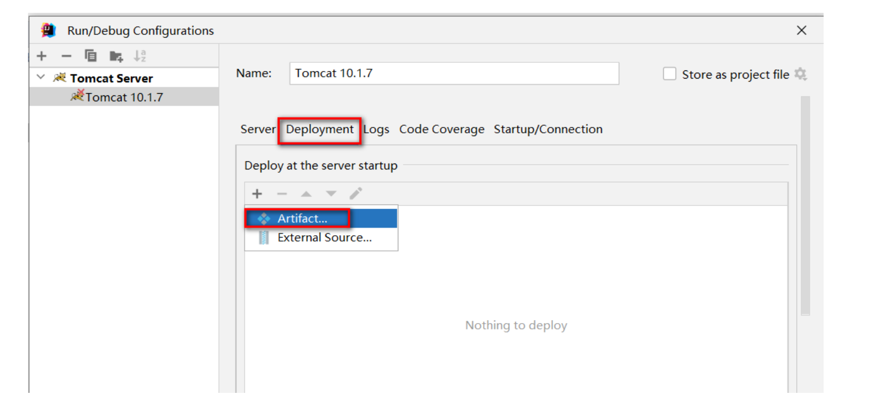Switch to the Server tab
Image resolution: width=876 pixels, height=408 pixels.
258,129
